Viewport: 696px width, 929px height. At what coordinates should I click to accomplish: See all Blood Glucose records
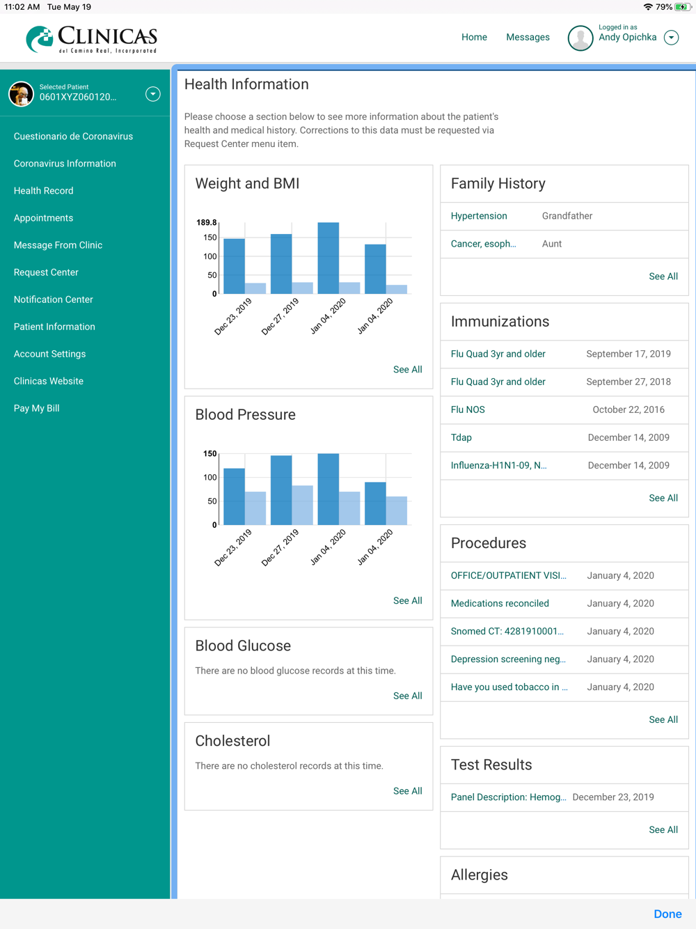coord(407,696)
